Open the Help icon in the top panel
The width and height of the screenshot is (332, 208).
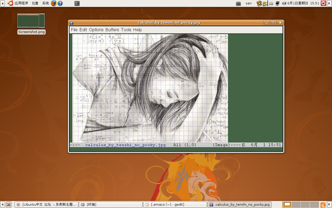[60, 3]
